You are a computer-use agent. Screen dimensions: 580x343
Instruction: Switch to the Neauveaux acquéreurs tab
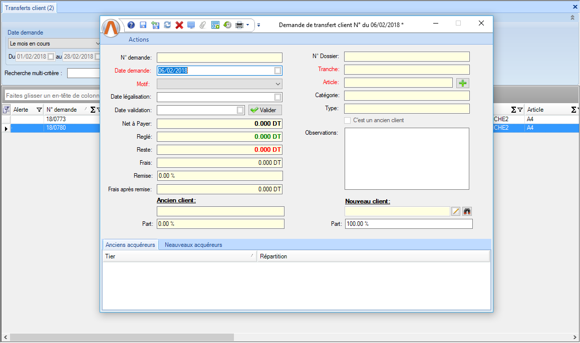[x=193, y=245]
